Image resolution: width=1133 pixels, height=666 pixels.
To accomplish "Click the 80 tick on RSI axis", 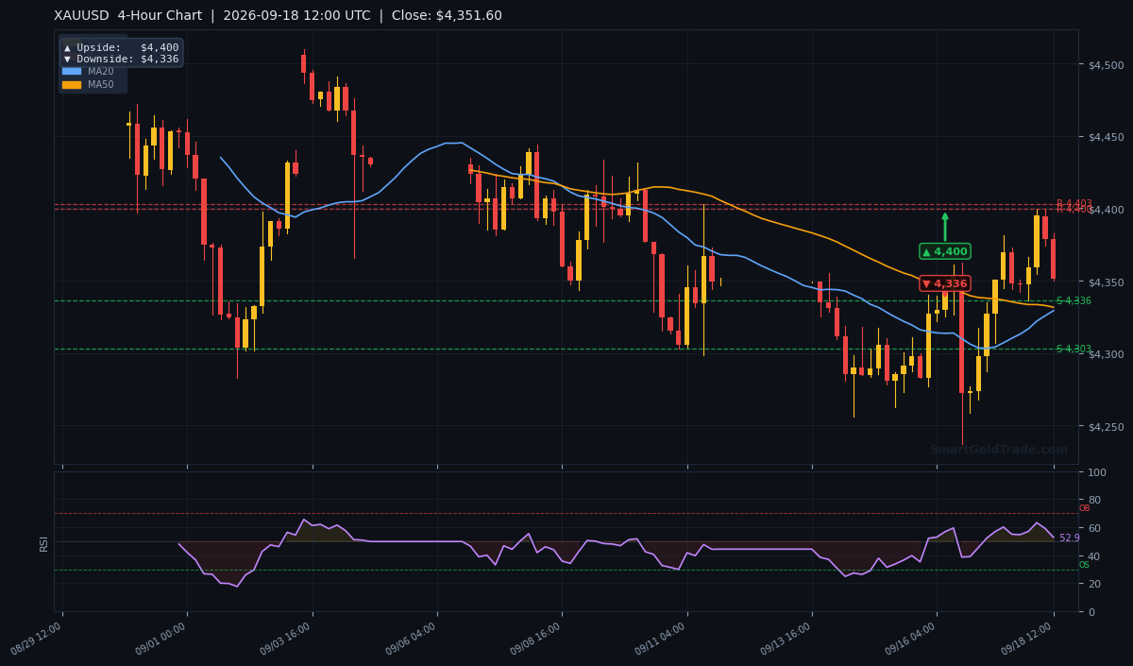I will (x=1093, y=500).
